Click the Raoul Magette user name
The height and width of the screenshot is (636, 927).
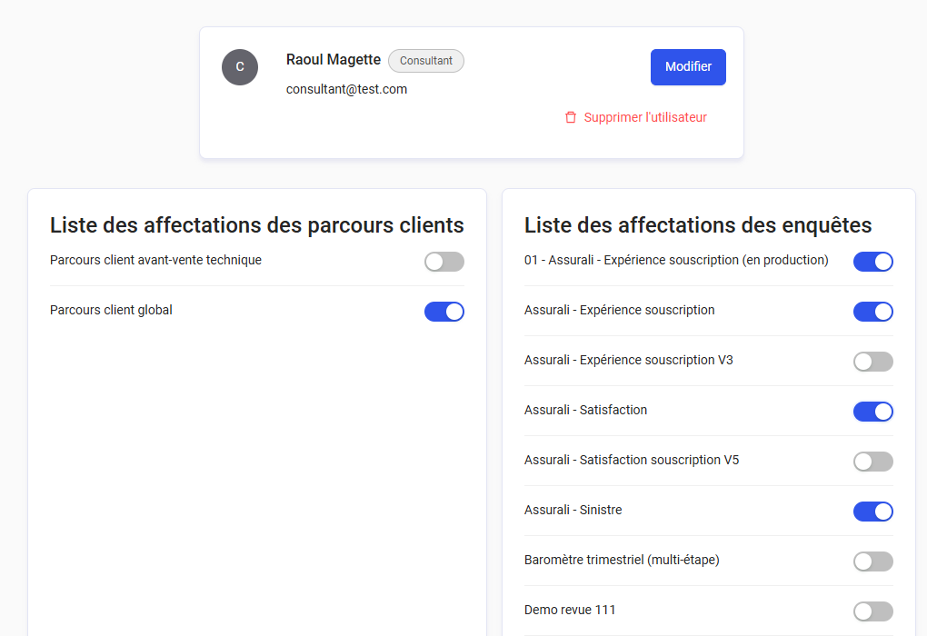click(334, 60)
